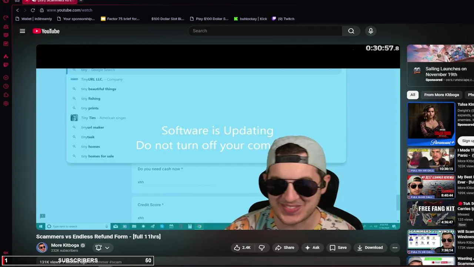The height and width of the screenshot is (267, 474).
Task: Like the video (2.4K)
Action: (242, 247)
